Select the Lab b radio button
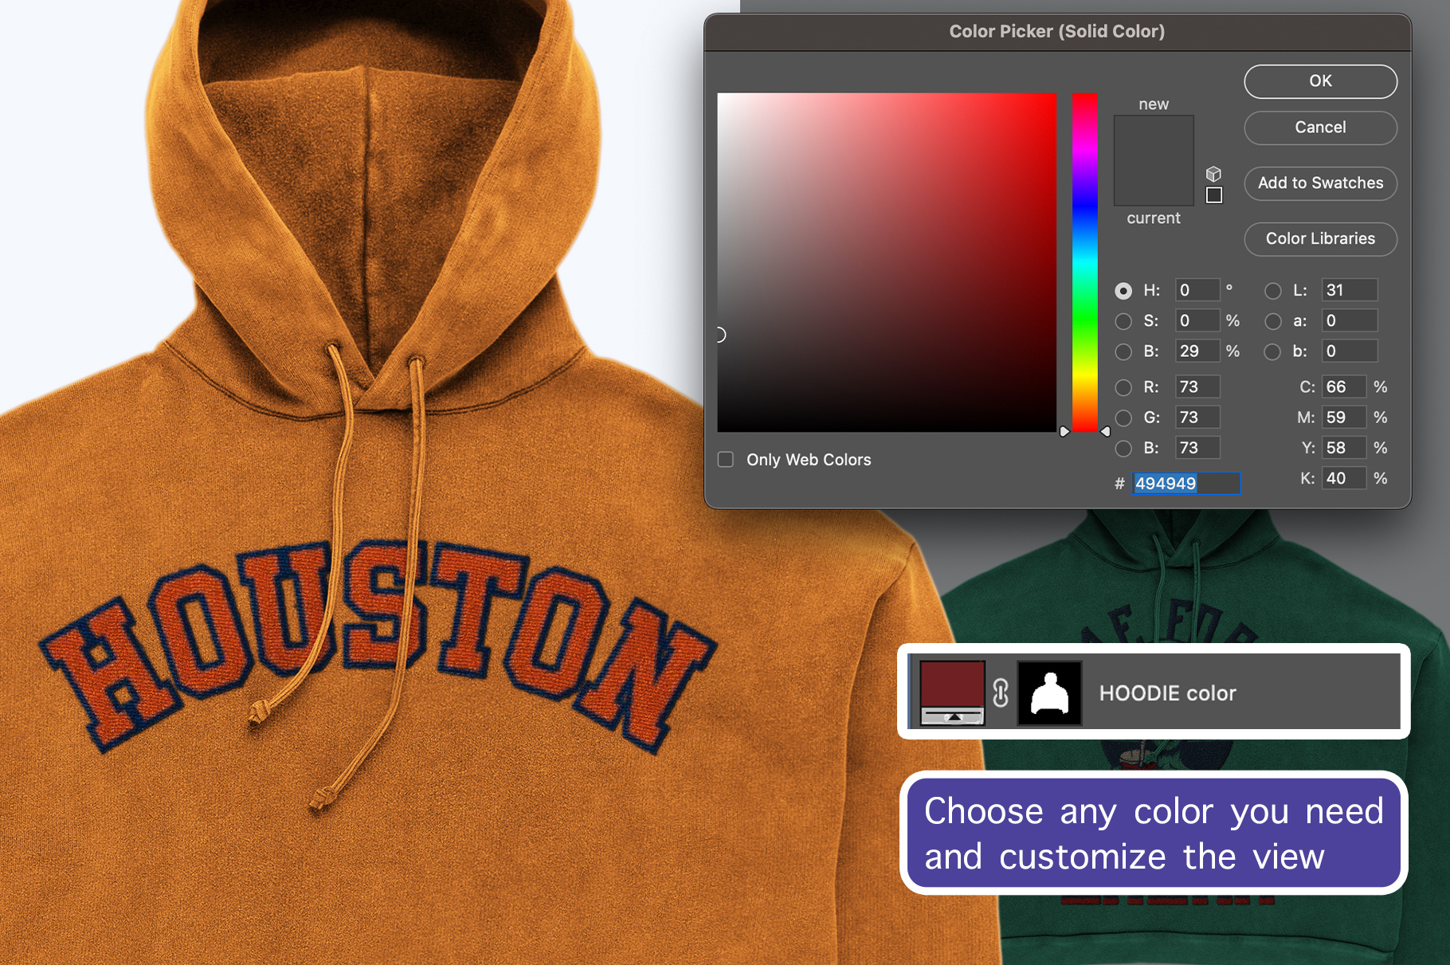The height and width of the screenshot is (965, 1450). tap(1273, 351)
